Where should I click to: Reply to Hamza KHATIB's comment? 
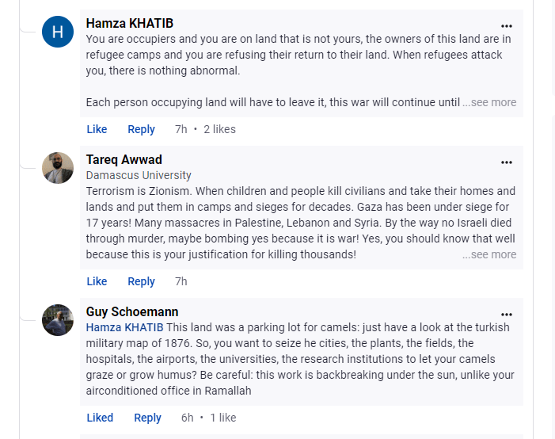point(141,129)
